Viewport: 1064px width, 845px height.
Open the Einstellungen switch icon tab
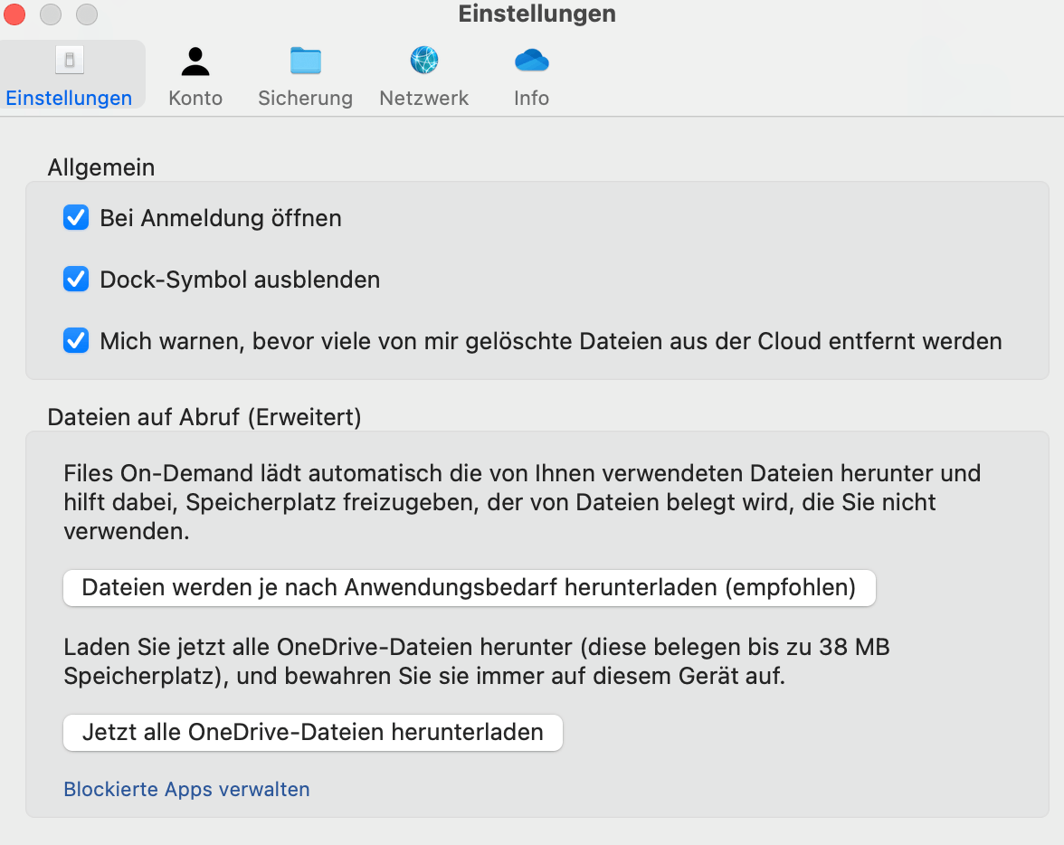[x=69, y=61]
